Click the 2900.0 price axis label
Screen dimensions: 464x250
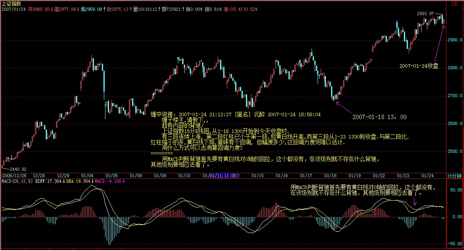coord(454,40)
